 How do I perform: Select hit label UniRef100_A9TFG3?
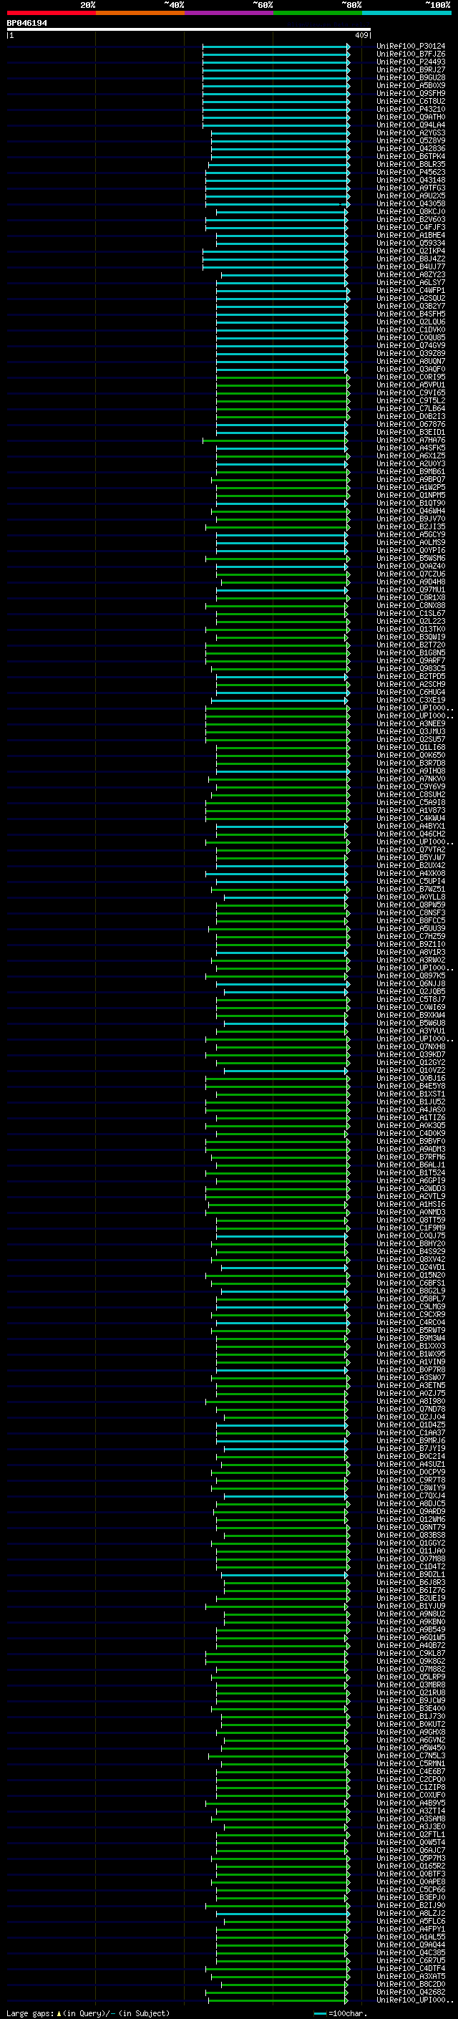pyautogui.click(x=410, y=188)
